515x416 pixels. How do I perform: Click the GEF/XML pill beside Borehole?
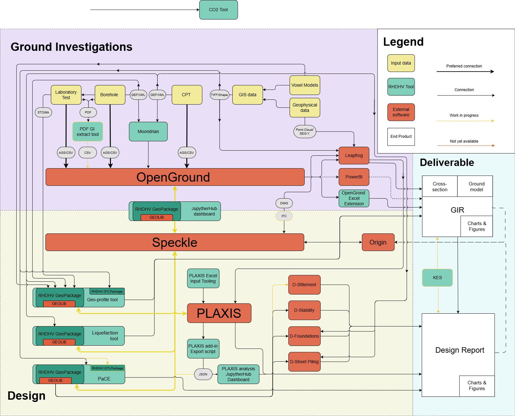[138, 95]
